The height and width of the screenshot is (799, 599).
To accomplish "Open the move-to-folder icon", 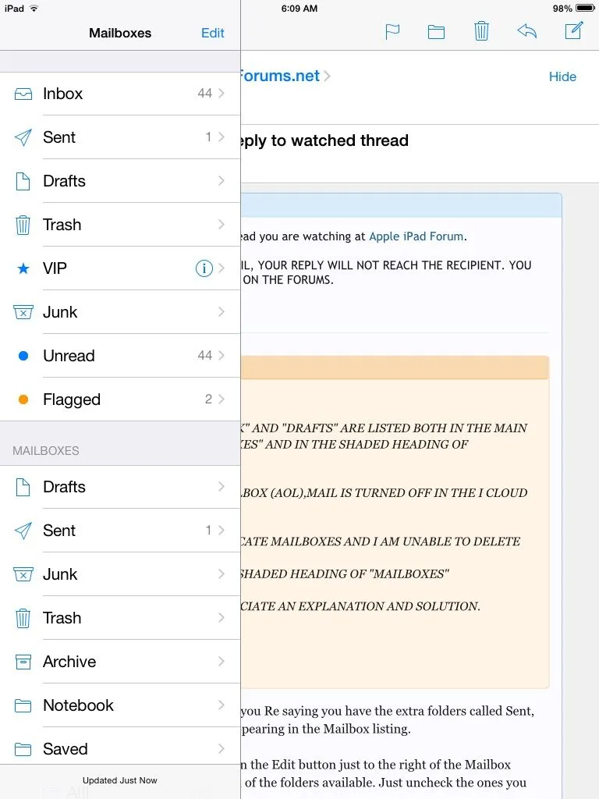I will [436, 32].
